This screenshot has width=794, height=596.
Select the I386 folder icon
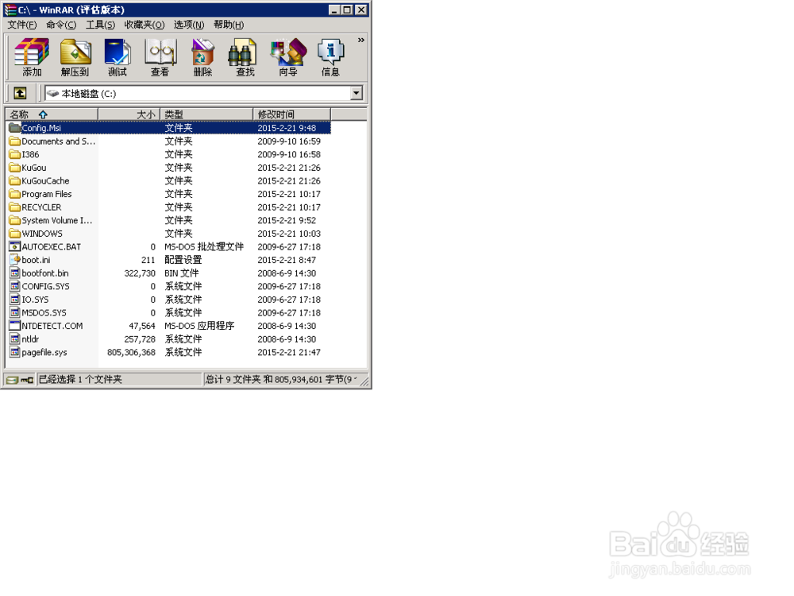point(14,154)
